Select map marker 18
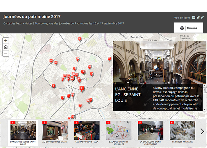 tap(83, 72)
